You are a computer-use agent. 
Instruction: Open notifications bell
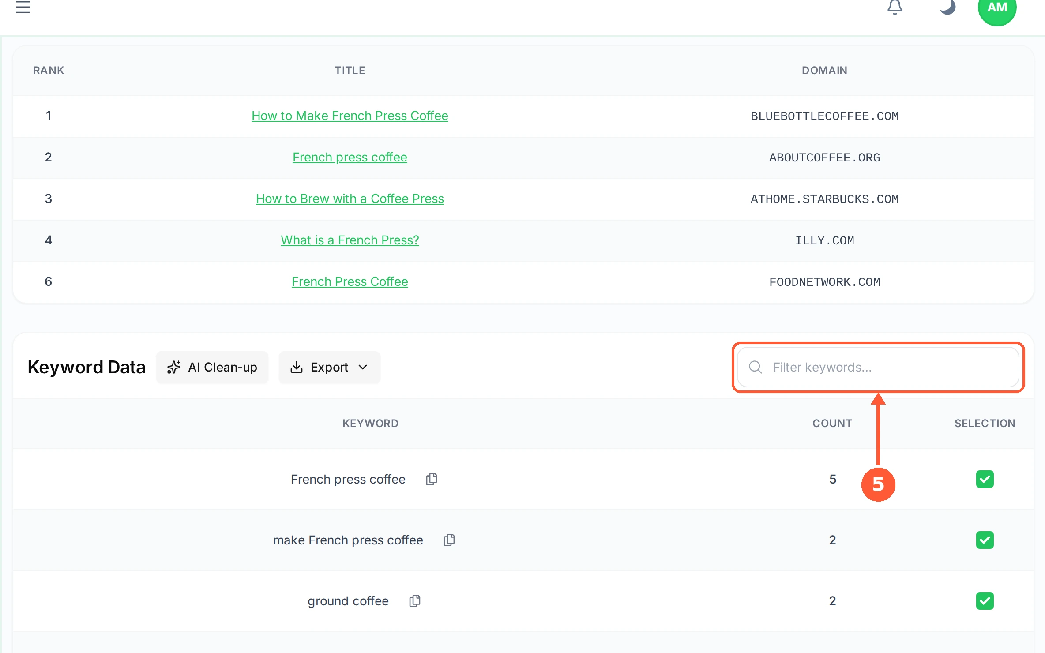(x=895, y=7)
